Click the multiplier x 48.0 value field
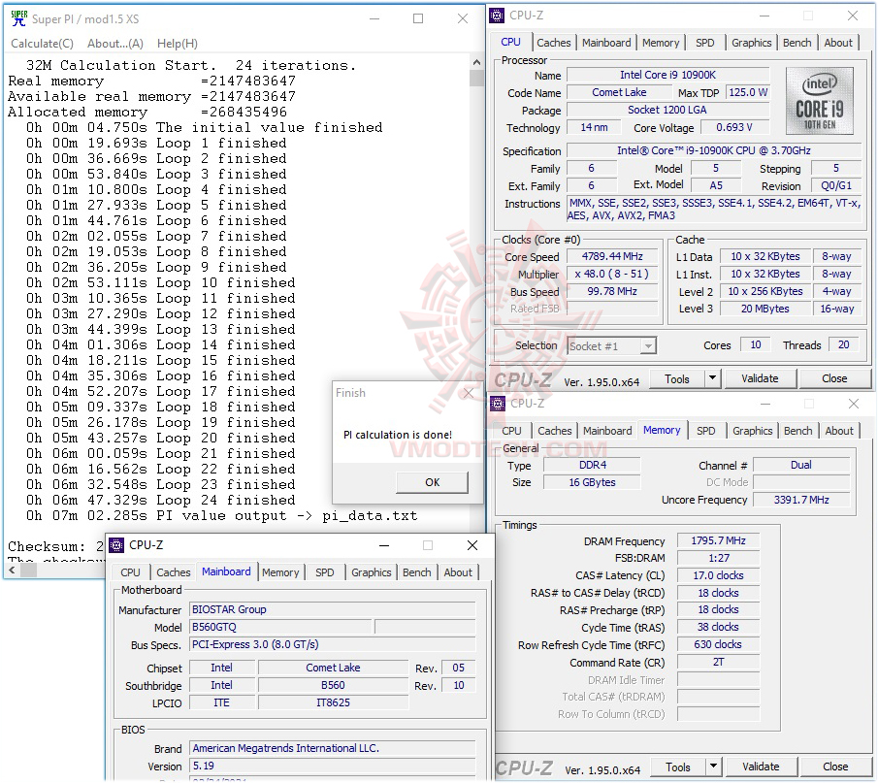Viewport: 878px width, 783px height. tap(612, 274)
